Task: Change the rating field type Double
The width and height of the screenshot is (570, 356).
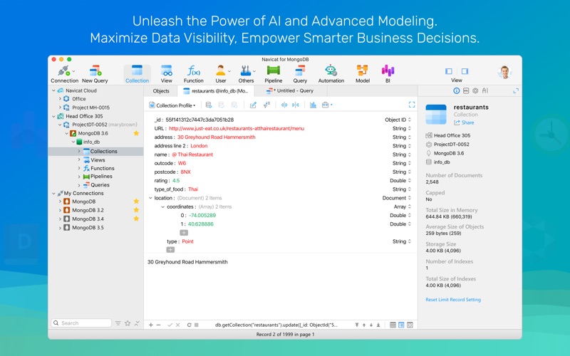Action: click(400, 181)
